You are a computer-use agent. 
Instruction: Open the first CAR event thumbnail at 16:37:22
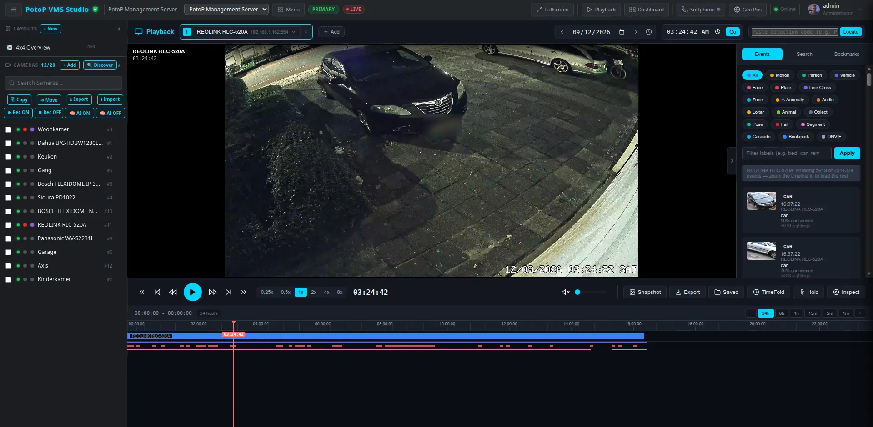[761, 201]
